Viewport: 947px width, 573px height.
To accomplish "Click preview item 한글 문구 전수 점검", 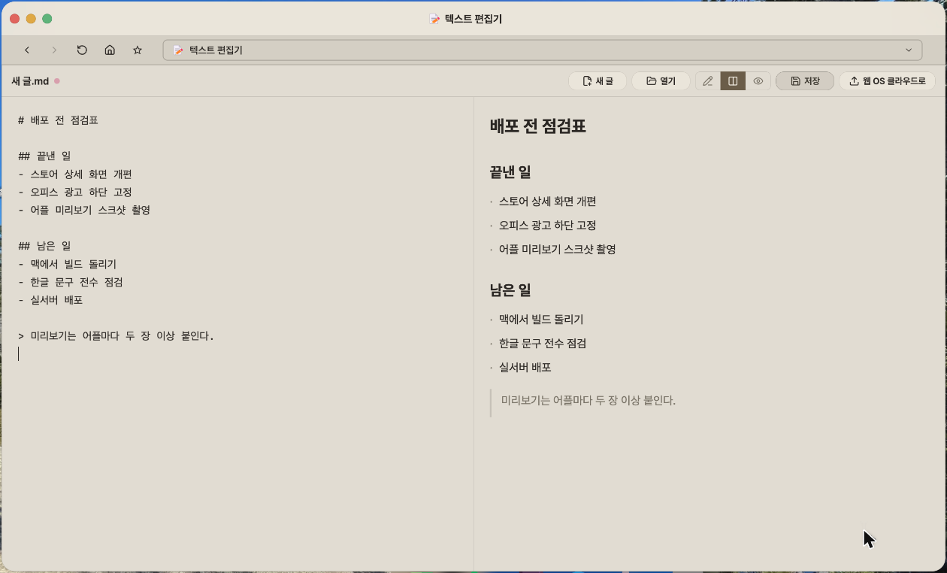I will coord(543,344).
